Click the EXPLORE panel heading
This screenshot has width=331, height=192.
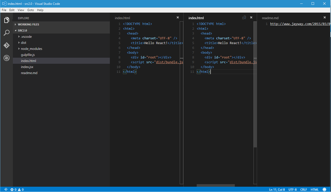click(x=23, y=18)
